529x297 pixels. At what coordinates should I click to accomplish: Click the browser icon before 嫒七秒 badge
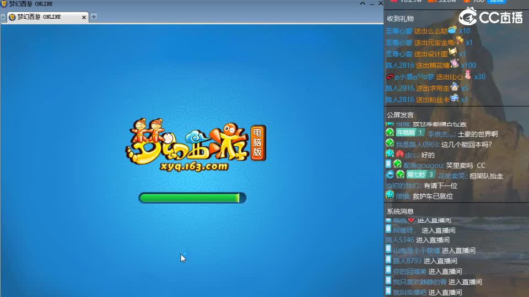point(390,174)
